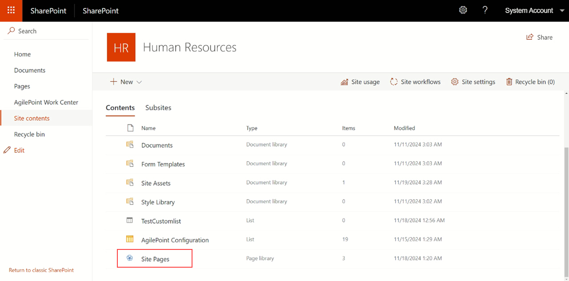Open the Documents library name
Viewport: 569px width, 281px height.
(x=157, y=145)
